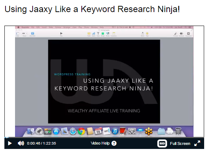Viewport: 210px width, 157px height.
Task: Open the Help menu in menu bar
Action: click(102, 27)
